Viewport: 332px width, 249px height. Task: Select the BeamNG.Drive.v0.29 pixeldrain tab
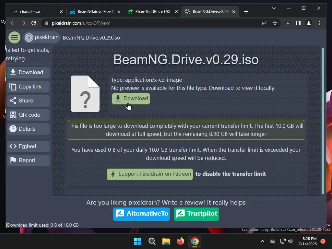coord(210,12)
